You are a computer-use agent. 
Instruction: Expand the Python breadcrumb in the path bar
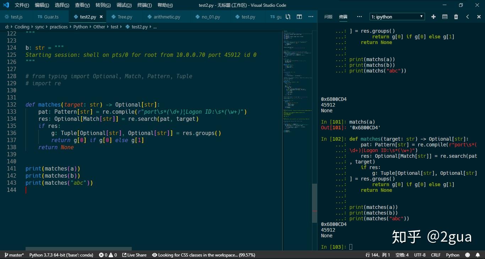(x=80, y=27)
